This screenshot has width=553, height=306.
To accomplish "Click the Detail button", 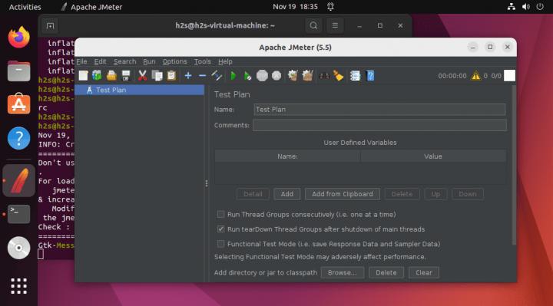I will tap(253, 194).
